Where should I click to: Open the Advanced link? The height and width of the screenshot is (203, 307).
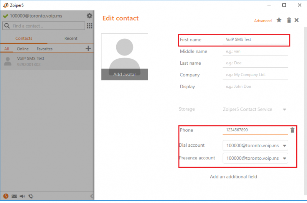coord(263,21)
